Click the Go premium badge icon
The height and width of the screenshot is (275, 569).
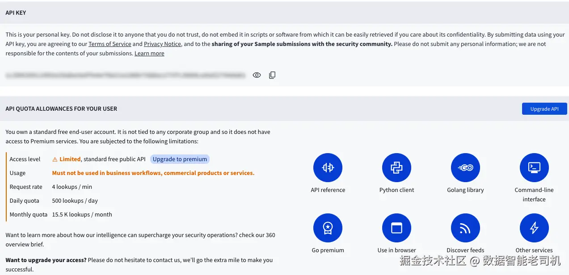tap(328, 228)
